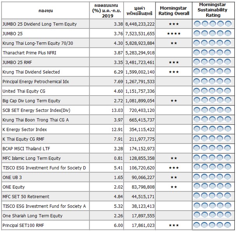237x232 pixels.
Task: Click the globes for BCAP MSCI Thailand LTF
Action: pos(212,148)
